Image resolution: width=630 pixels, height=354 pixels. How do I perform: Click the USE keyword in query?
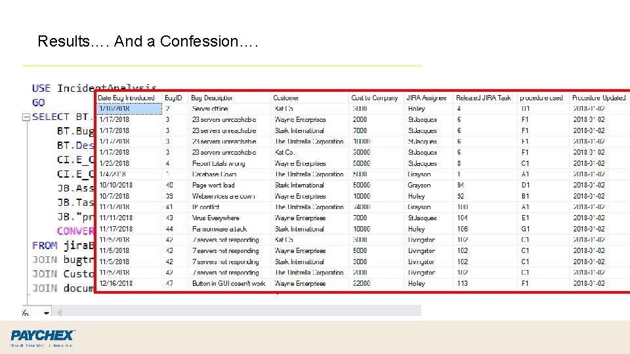pyautogui.click(x=41, y=88)
